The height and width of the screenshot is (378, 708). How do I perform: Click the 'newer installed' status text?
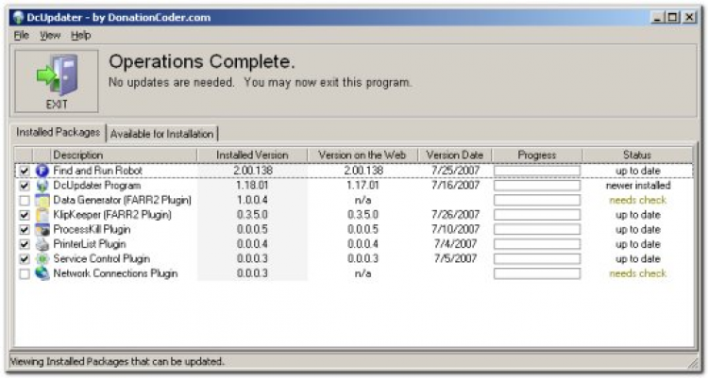point(638,186)
